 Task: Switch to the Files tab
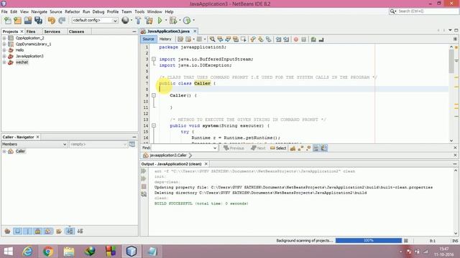tap(31, 32)
